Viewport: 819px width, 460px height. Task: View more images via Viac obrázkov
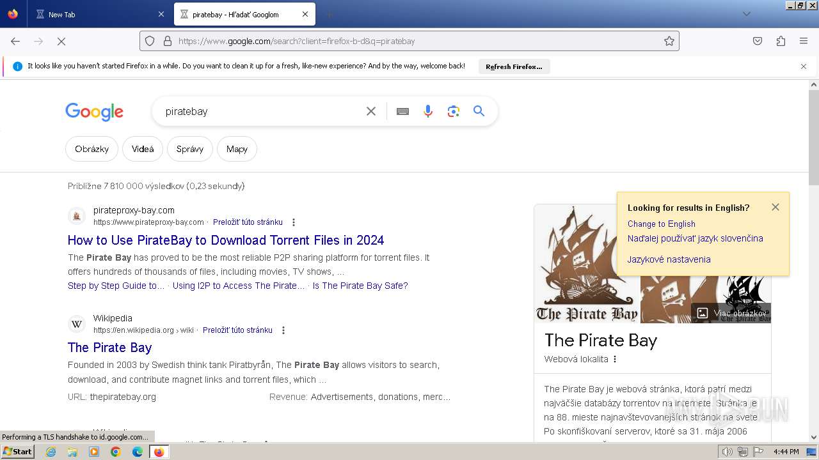pyautogui.click(x=731, y=313)
